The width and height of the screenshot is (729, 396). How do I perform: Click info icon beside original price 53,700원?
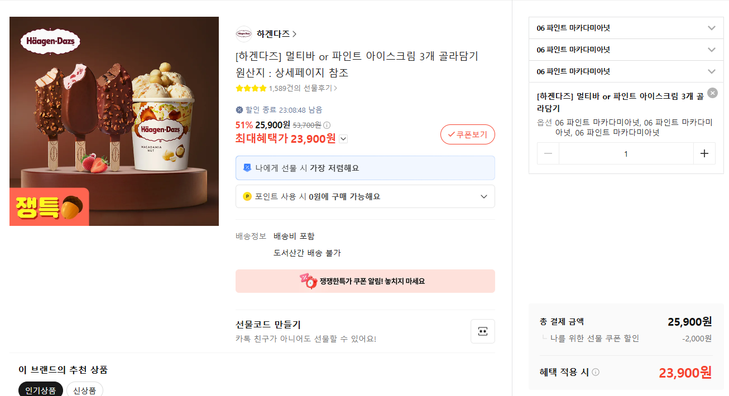coord(327,125)
